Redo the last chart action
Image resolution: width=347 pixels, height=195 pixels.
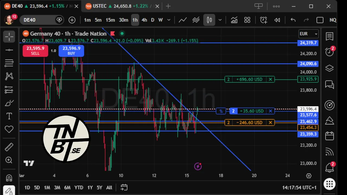(306, 20)
